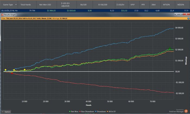
Task: Click the 17,0 VPIP cell
Action: [x=136, y=11]
